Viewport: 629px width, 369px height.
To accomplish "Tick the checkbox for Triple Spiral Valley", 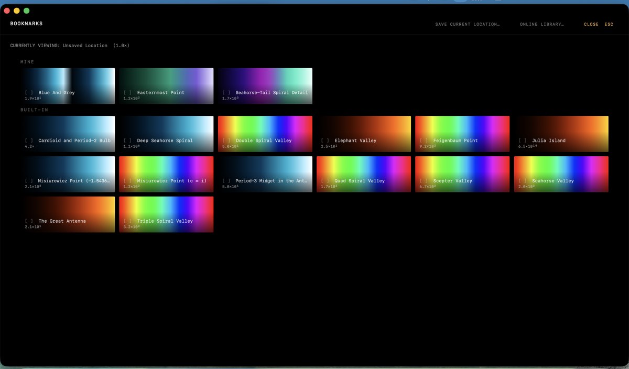I will click(x=127, y=221).
